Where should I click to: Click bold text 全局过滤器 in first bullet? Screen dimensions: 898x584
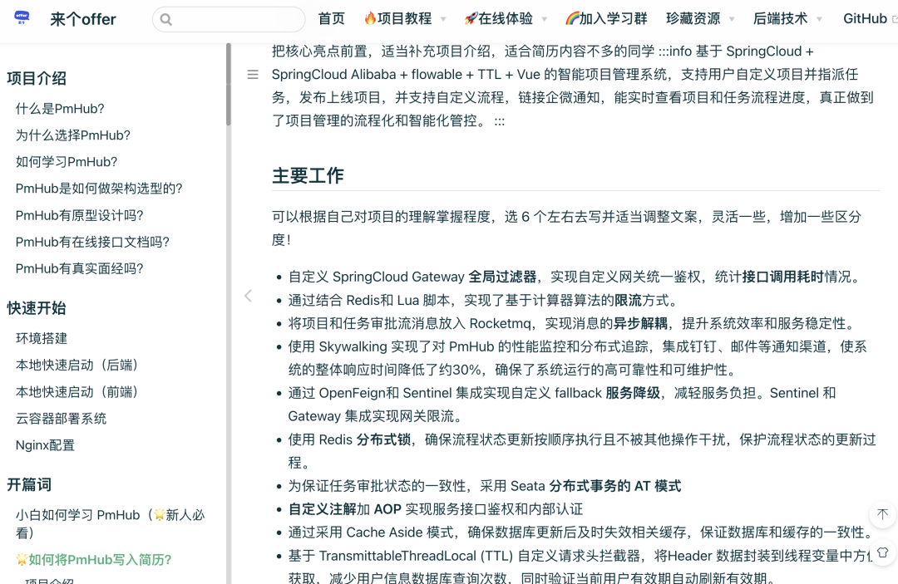502,277
